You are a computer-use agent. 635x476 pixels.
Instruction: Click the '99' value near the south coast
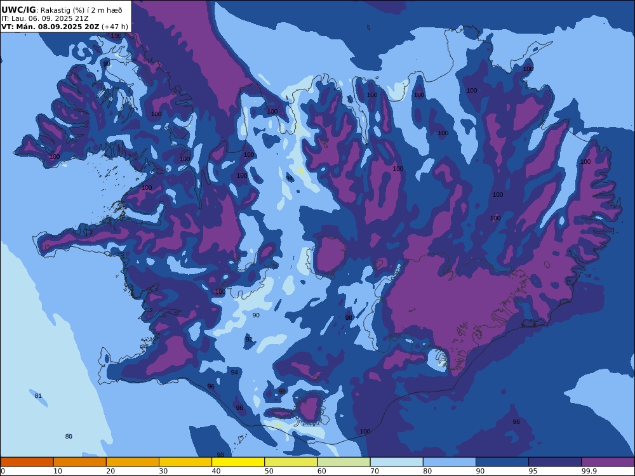pos(282,392)
